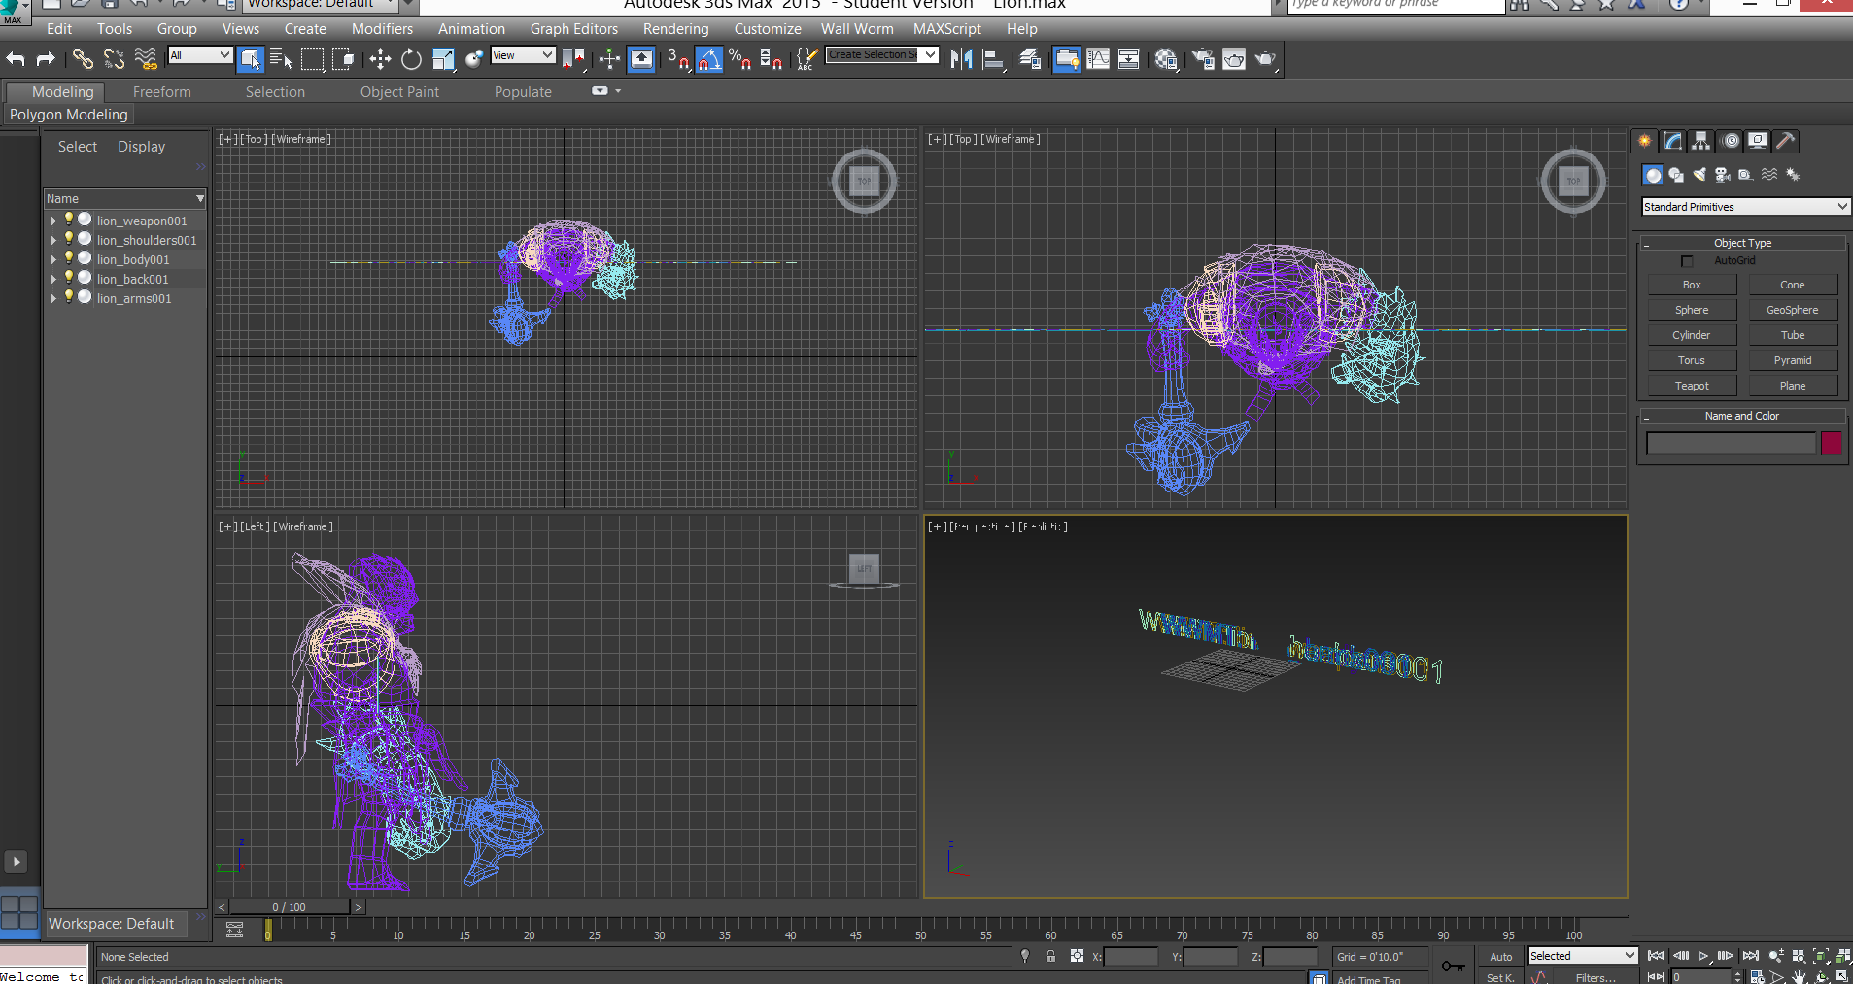Click the Teapot primitive button
Screen dimensions: 1853x984
pyautogui.click(x=1691, y=385)
